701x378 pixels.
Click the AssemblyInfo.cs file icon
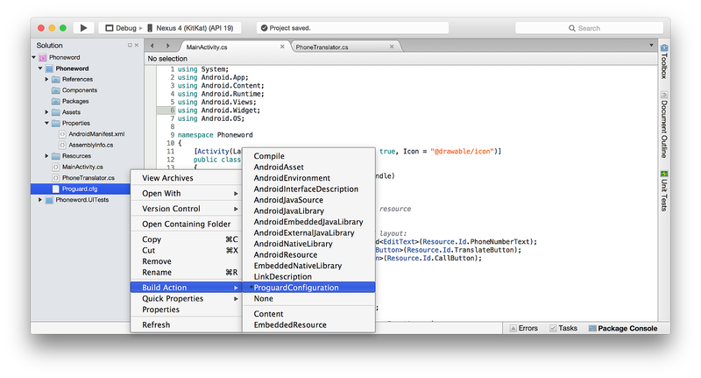tap(62, 145)
